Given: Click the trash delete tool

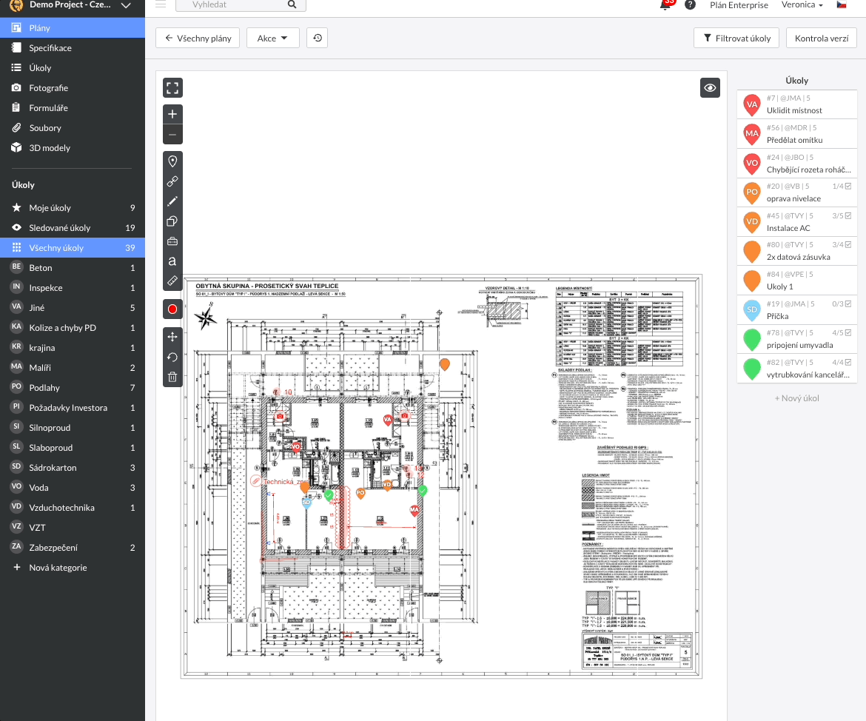Looking at the screenshot, I should coord(172,377).
